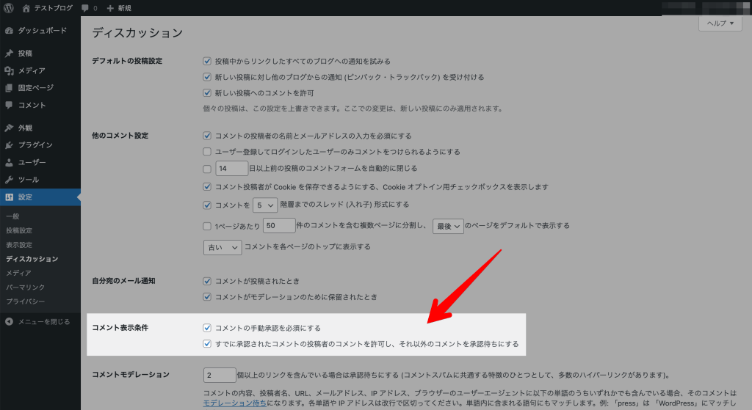The width and height of the screenshot is (752, 410).
Task: Click the 50 comments per page field
Action: tap(279, 226)
